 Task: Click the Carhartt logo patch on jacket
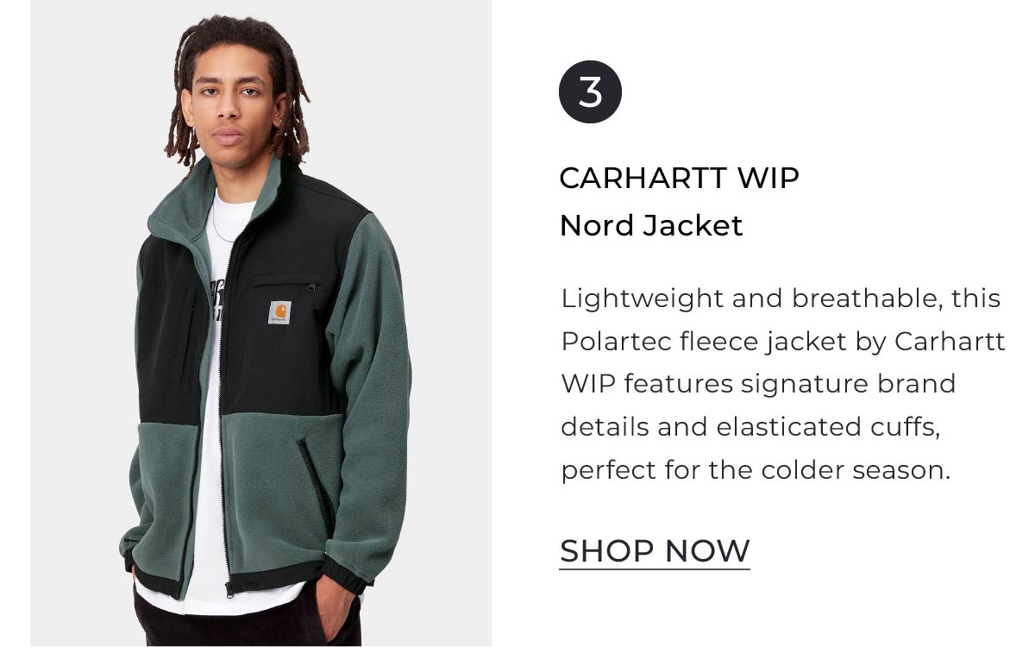click(x=279, y=312)
